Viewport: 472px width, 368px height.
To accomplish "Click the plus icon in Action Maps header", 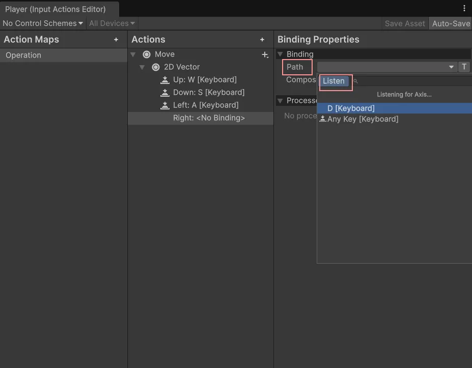I will (x=116, y=40).
